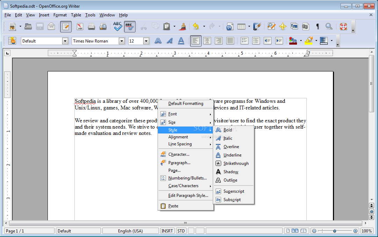
Task: Open OpenOffice Help lifebuoy icon
Action: click(x=343, y=26)
